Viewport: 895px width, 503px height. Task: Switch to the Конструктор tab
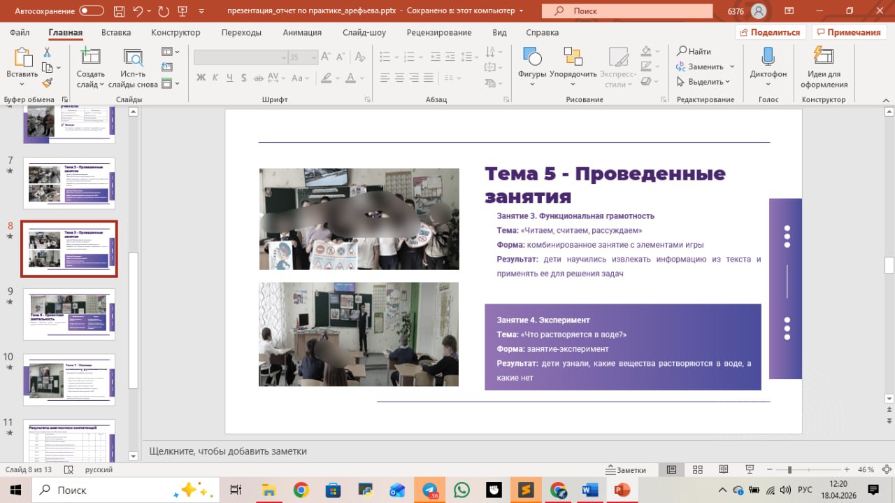tap(176, 32)
